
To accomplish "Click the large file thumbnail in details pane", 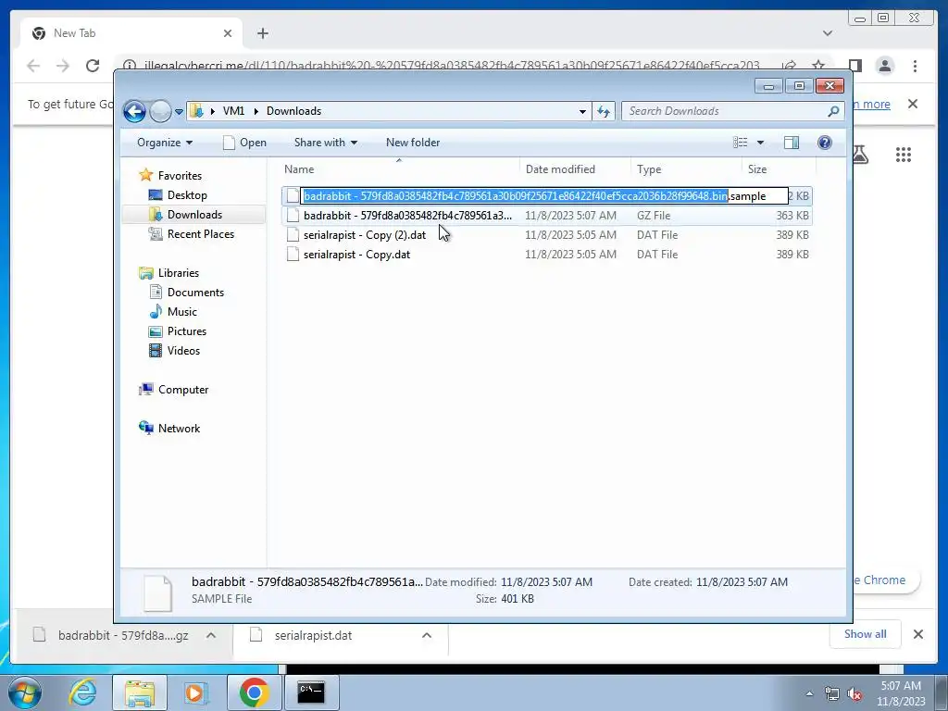I will (157, 593).
